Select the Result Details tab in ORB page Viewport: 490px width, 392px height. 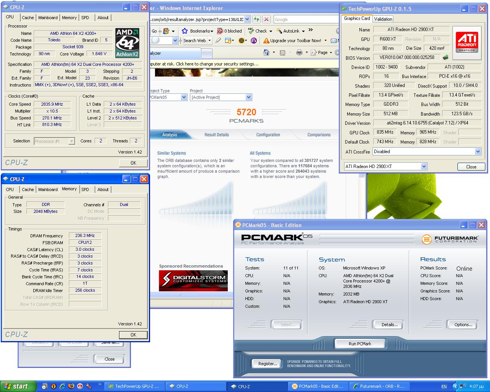tap(217, 135)
